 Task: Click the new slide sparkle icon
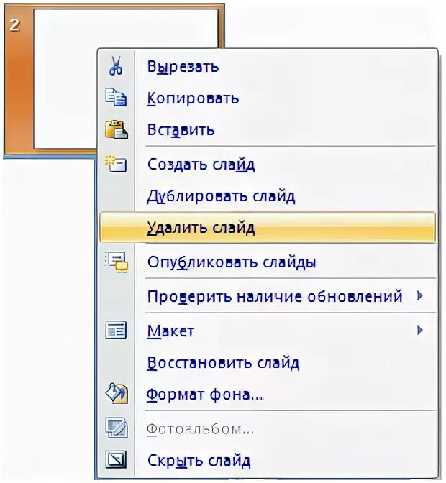tap(116, 164)
